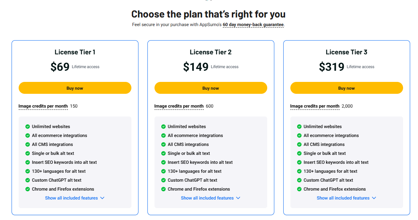Select Buy now under License Tier 3
This screenshot has width=418, height=220.
[x=347, y=88]
